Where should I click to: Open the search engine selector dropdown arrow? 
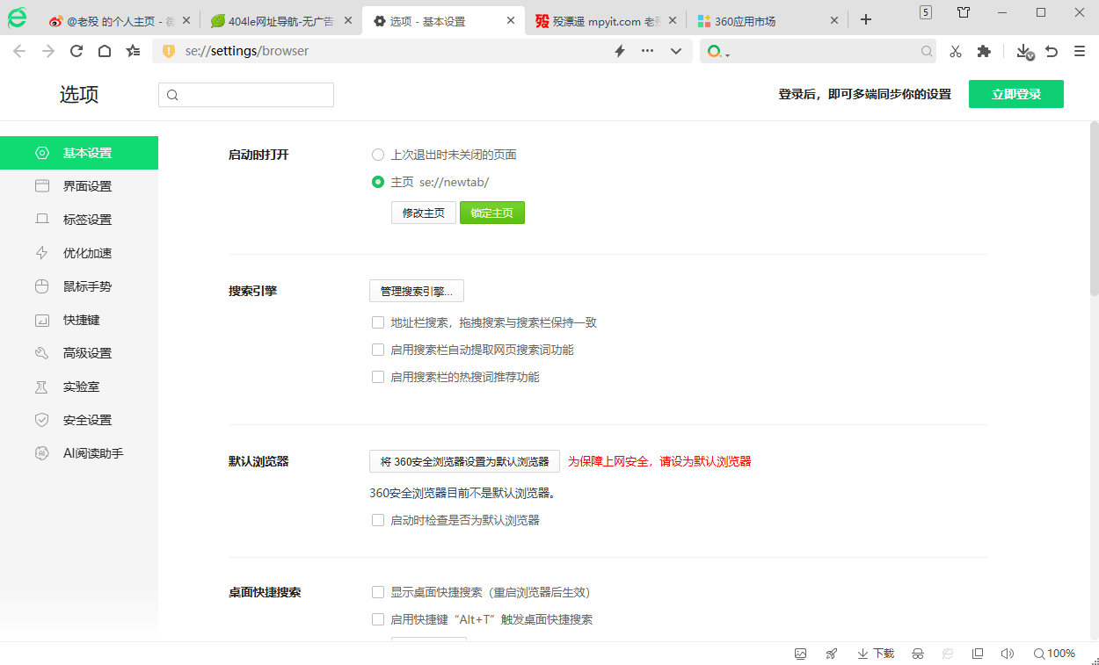click(728, 54)
